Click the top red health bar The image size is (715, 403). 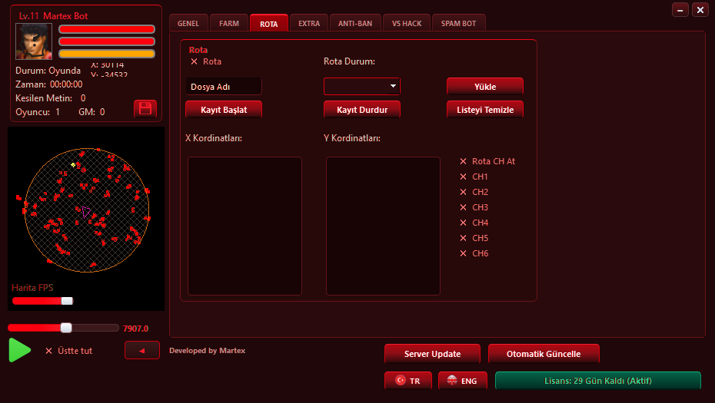107,29
